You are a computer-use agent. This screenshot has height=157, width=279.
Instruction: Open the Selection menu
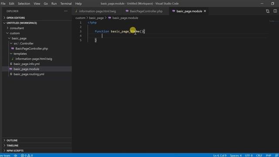tap(24, 3)
